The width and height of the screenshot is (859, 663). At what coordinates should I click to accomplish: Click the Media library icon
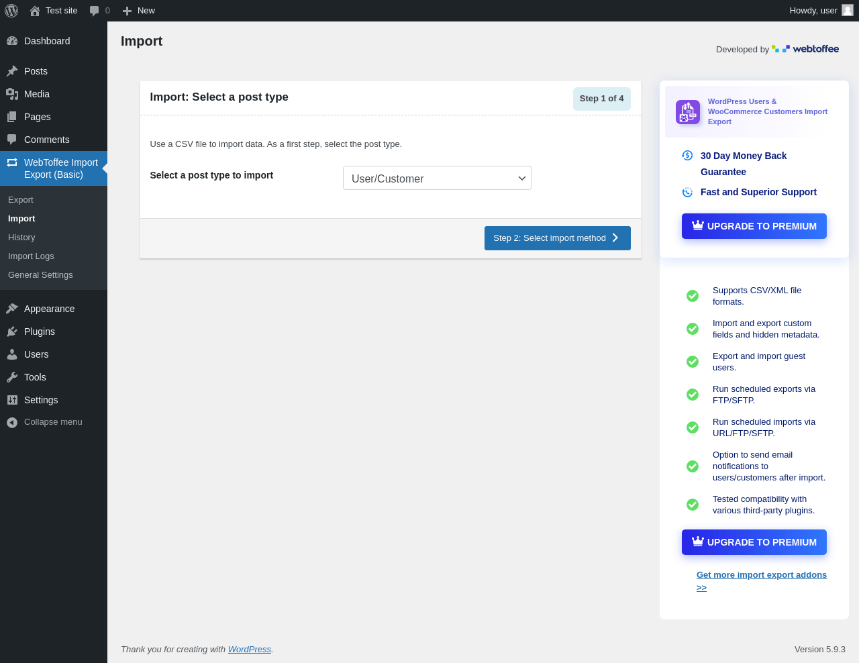tap(12, 94)
